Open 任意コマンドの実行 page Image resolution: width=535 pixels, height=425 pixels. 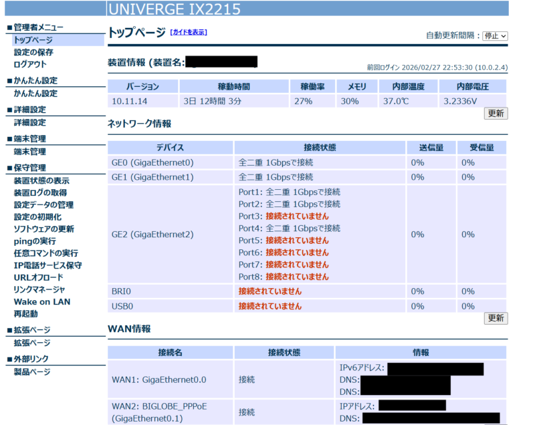(45, 253)
